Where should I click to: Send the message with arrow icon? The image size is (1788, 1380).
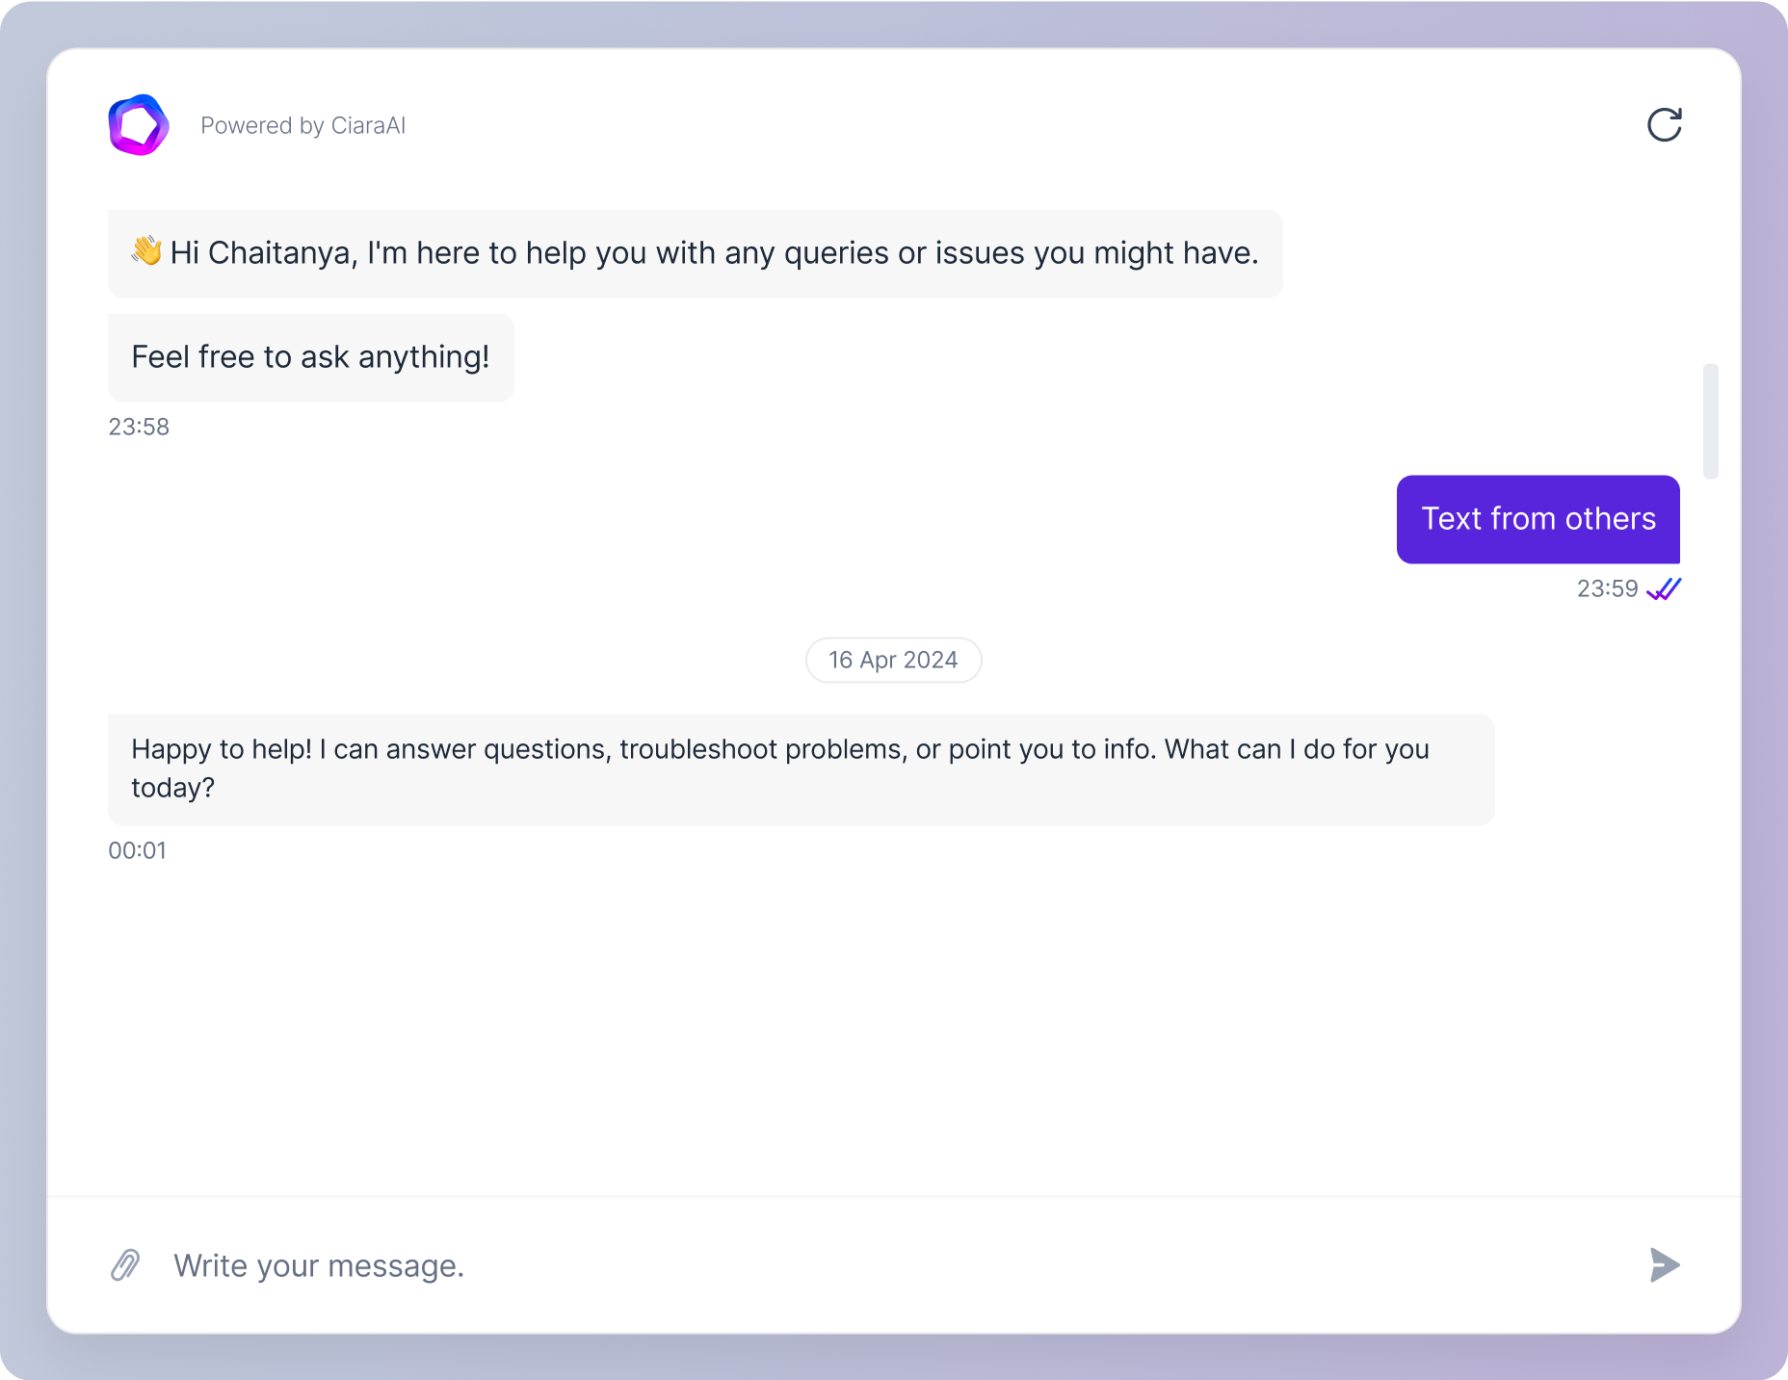tap(1664, 1264)
